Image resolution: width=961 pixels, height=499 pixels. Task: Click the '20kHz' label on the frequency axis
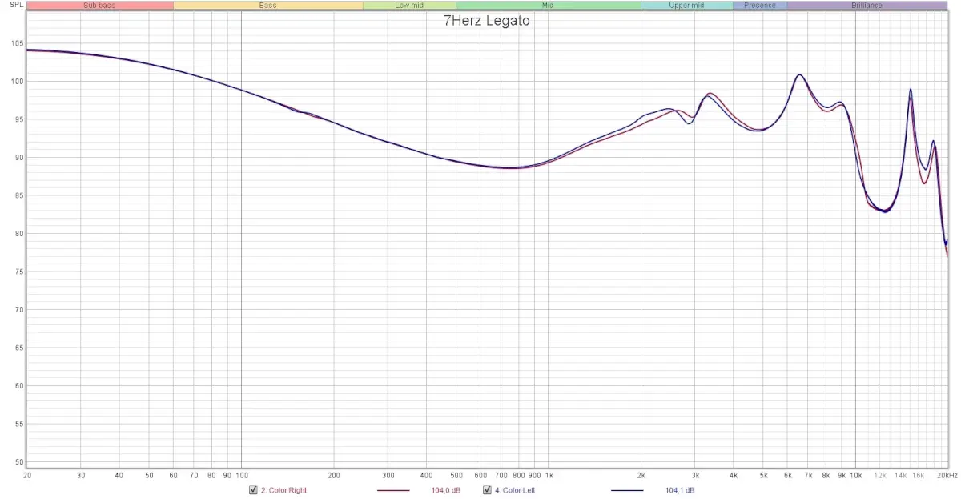pos(947,475)
